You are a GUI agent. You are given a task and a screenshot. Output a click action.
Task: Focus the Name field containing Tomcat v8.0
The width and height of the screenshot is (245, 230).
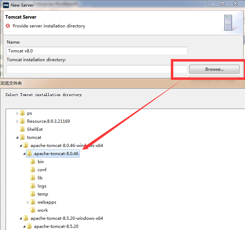coord(97,51)
